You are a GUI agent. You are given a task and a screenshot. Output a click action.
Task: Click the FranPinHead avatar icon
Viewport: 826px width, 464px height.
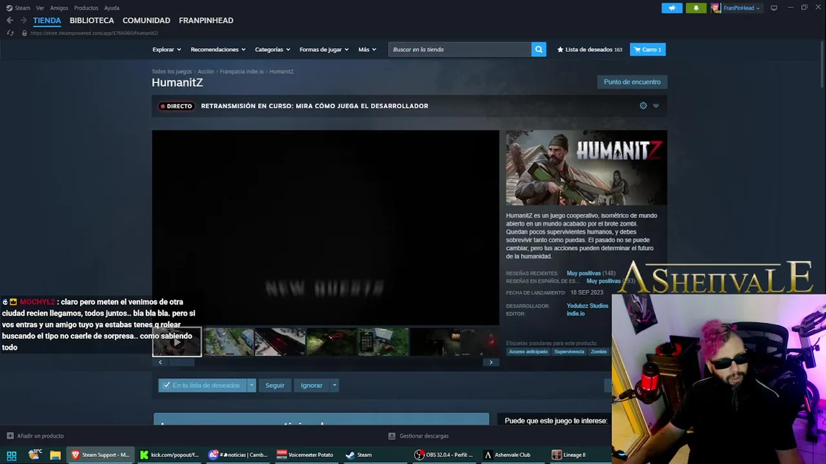[716, 8]
